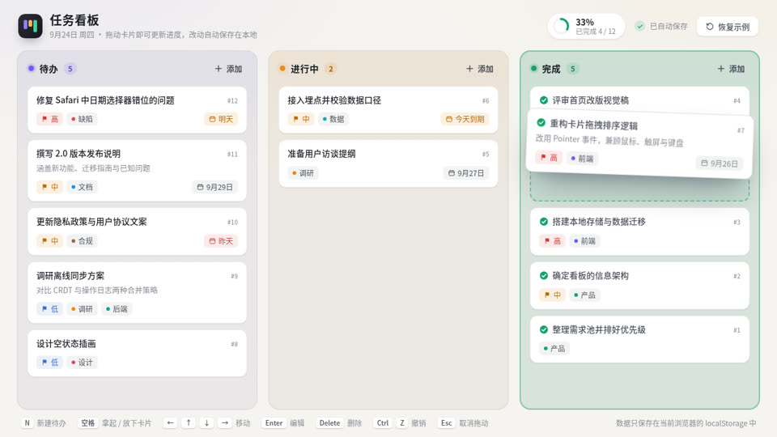Click the 中 flag on 信息架构 card

[x=552, y=295]
